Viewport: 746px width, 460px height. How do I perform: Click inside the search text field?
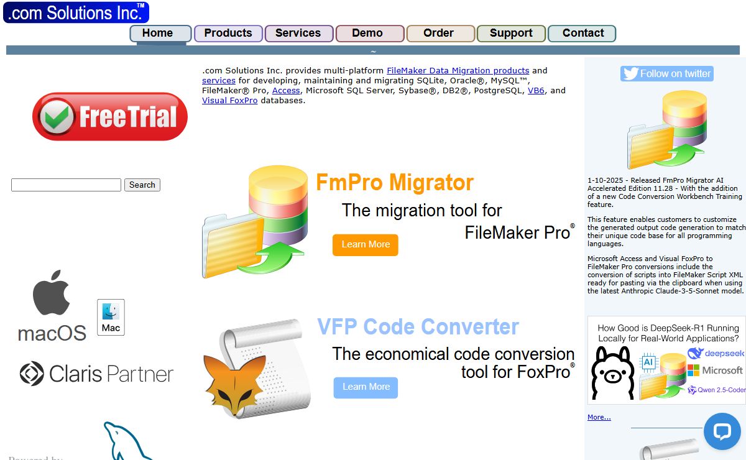66,185
